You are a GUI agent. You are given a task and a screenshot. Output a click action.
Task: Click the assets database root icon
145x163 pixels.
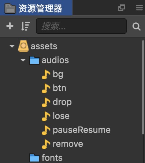(23, 46)
